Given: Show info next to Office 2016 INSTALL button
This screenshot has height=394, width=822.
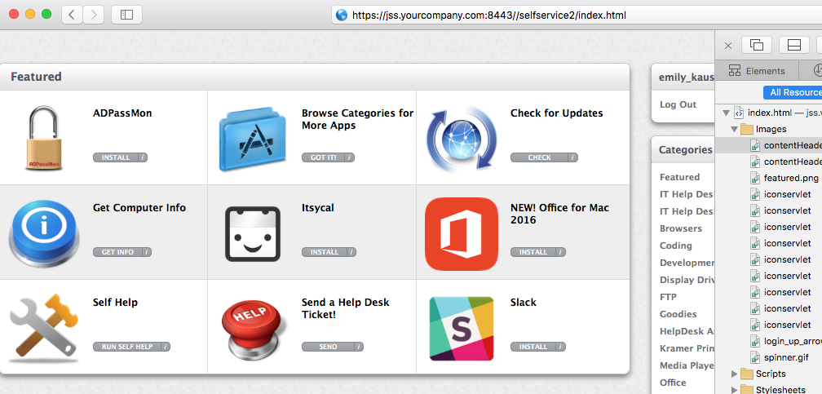Looking at the screenshot, I should [x=561, y=252].
